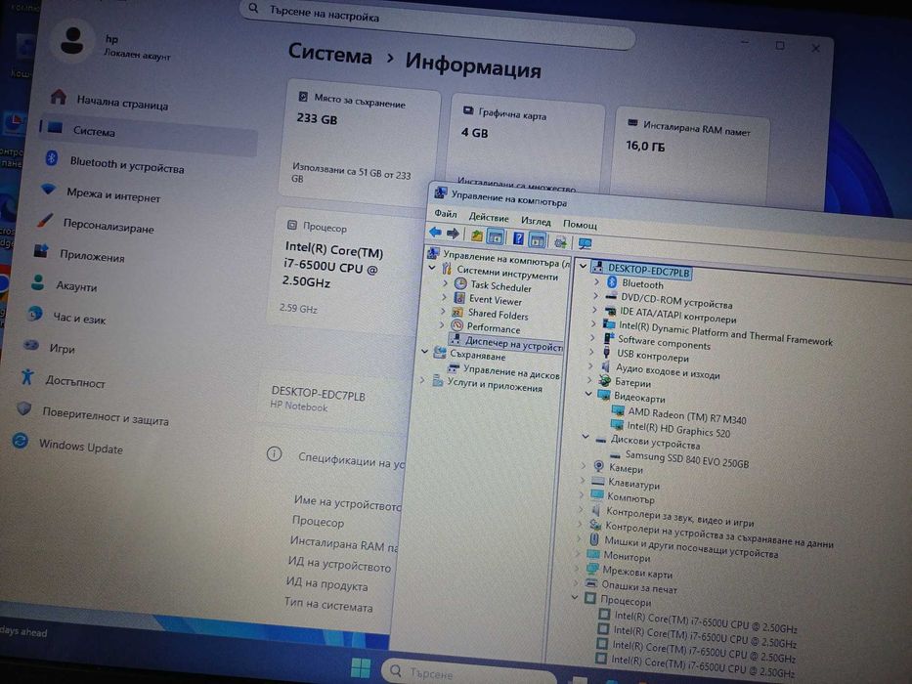
Task: Select Управление на дискове tree node
Action: (x=503, y=371)
